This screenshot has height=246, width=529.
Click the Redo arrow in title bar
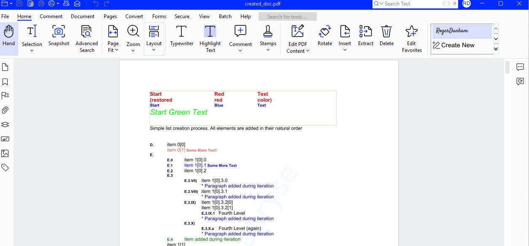pyautogui.click(x=107, y=4)
